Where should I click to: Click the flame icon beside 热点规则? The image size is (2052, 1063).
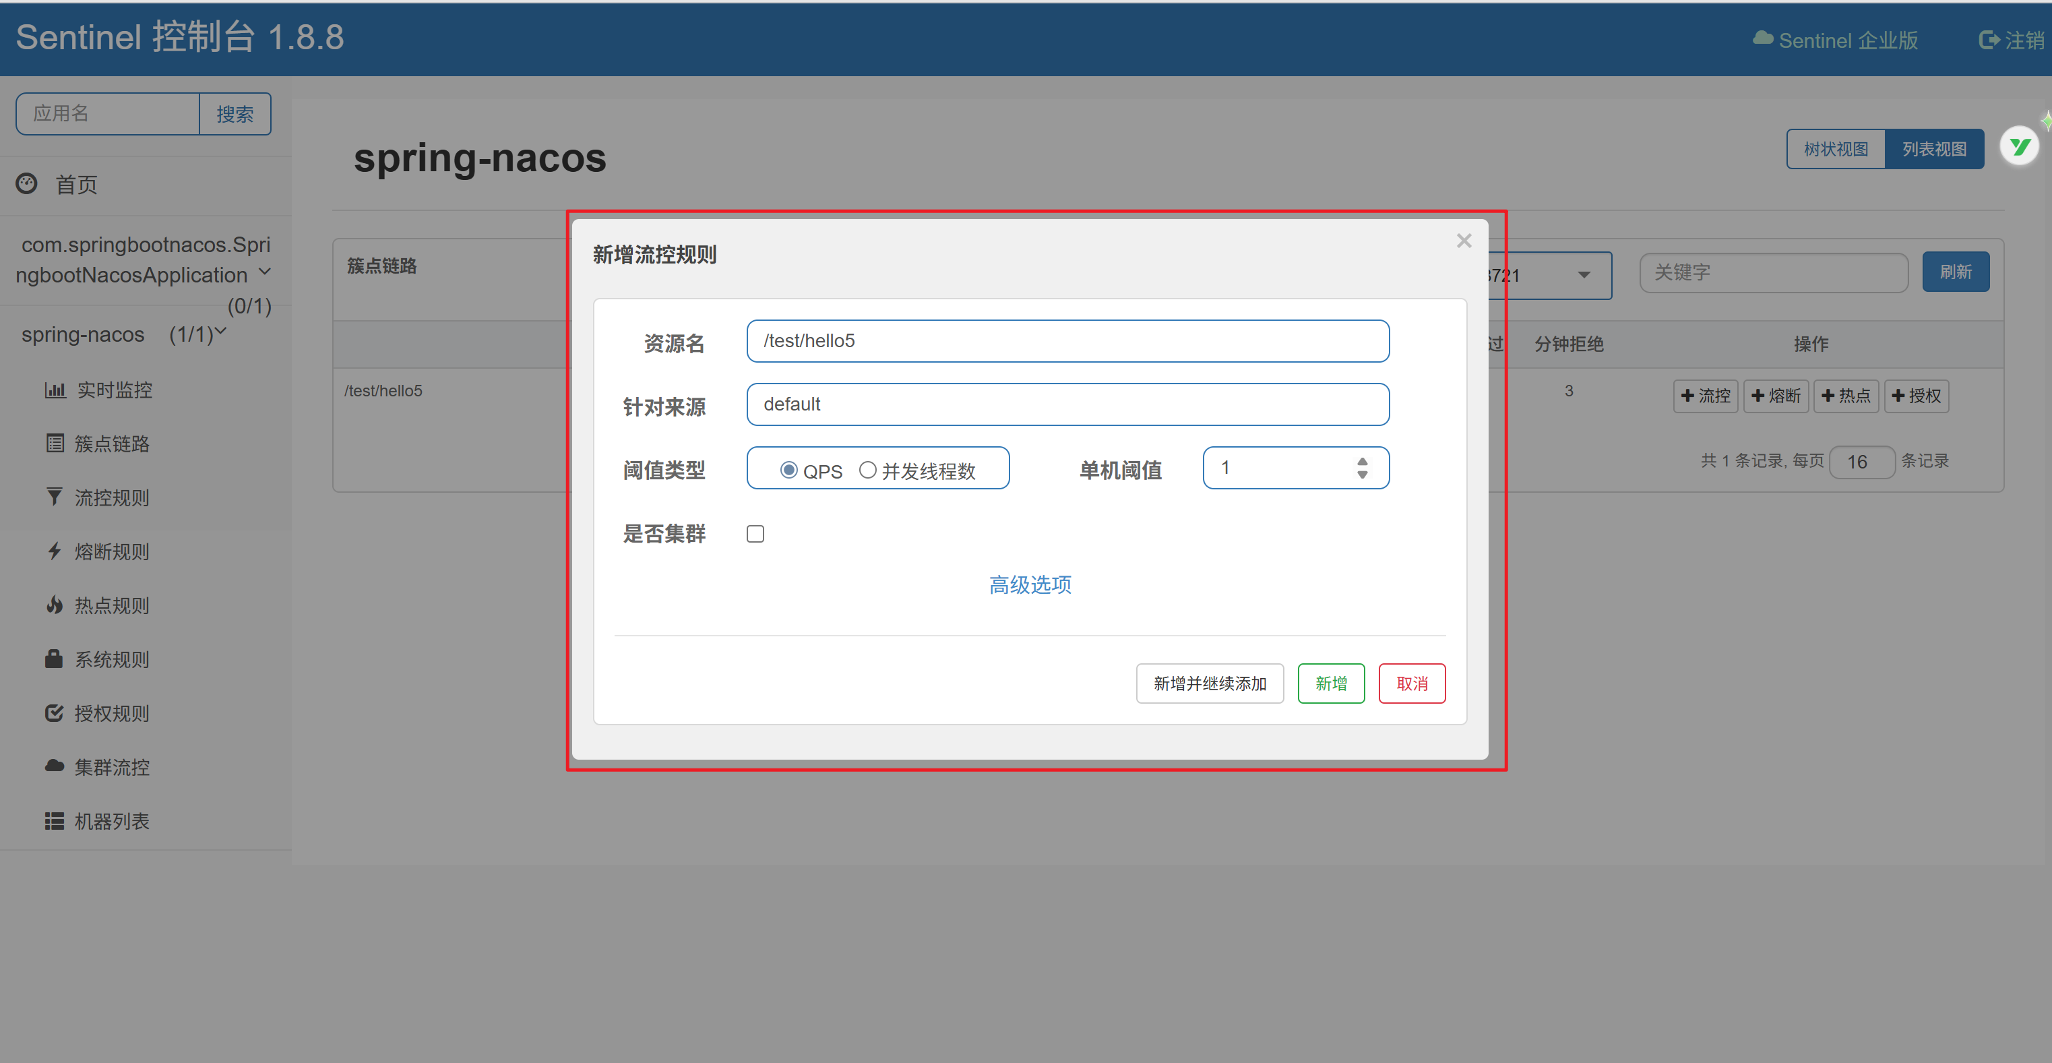point(54,605)
